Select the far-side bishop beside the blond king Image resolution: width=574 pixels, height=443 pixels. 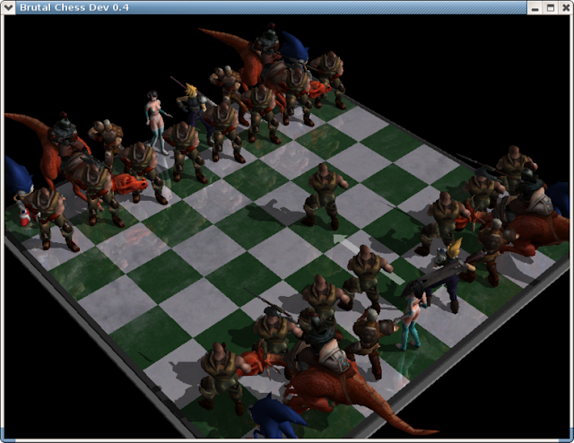pyautogui.click(x=227, y=88)
